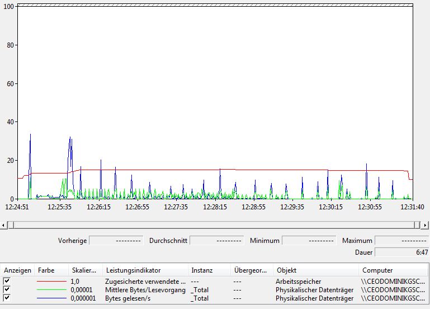
Task: Click the 12:31:40 time axis label
Action: tap(412, 207)
